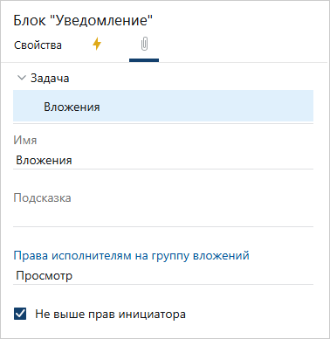Select the highlighted Вложения tree item
Image resolution: width=330 pixels, height=339 pixels.
tap(163, 106)
